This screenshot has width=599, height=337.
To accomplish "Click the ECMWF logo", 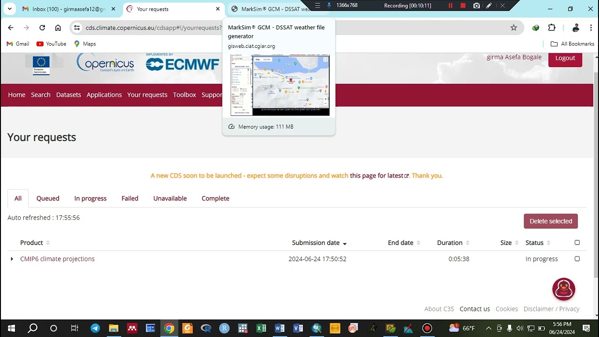I will pyautogui.click(x=182, y=62).
